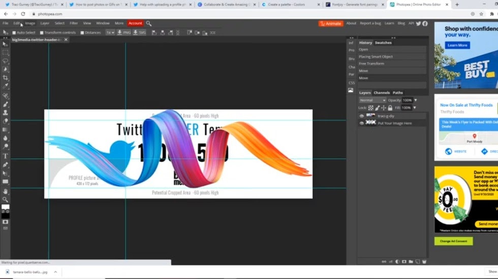This screenshot has height=279, width=498.
Task: Add layer mask icon in Layers panel
Action: [x=404, y=262]
